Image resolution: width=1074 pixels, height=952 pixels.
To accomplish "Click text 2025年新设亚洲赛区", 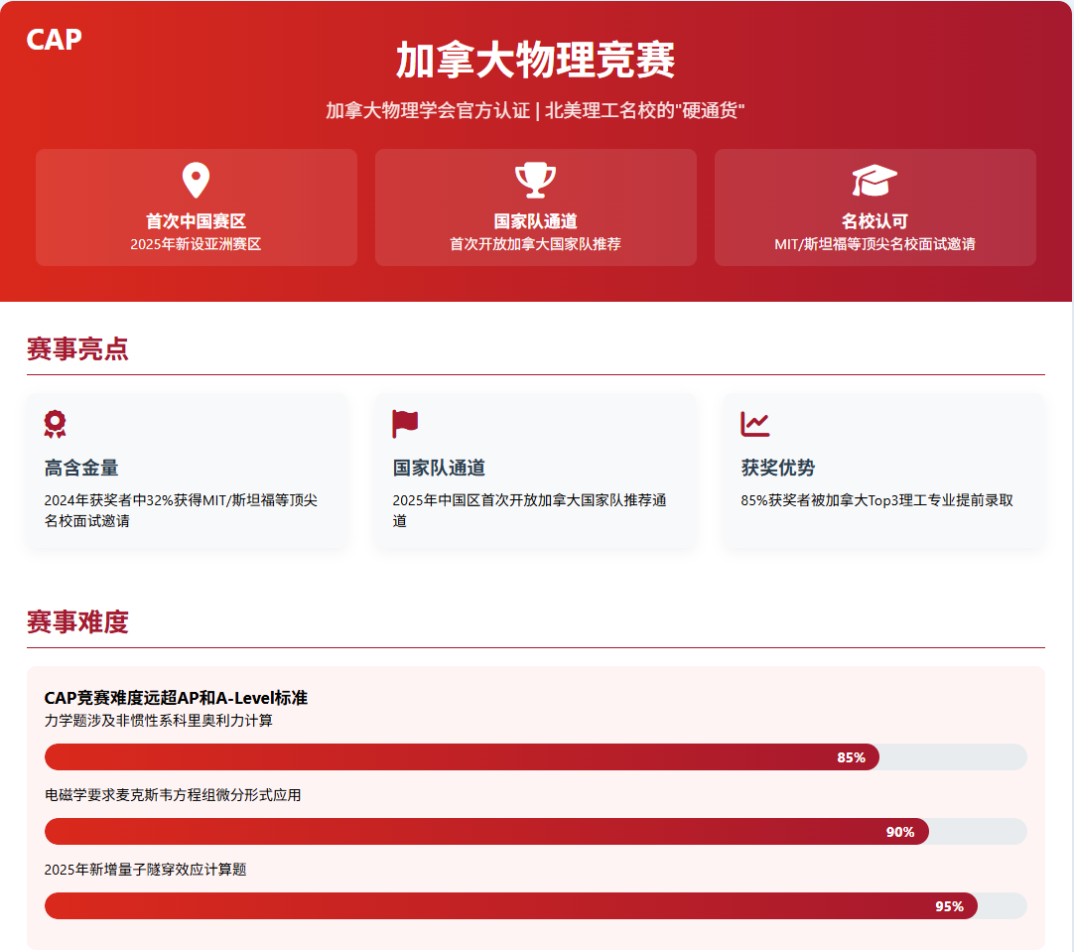I will [x=196, y=244].
